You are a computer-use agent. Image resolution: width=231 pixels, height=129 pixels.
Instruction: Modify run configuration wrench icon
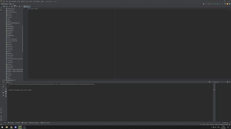coord(3,87)
